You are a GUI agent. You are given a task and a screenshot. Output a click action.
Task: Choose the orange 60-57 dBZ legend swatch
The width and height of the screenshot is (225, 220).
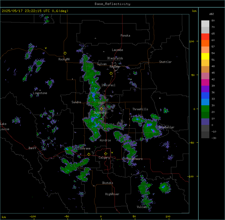point(205,43)
